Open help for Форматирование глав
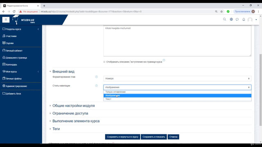Viewport: 262px width, 147px height. (97, 77)
